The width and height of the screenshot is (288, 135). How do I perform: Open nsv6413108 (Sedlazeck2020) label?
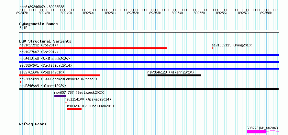click(45, 59)
